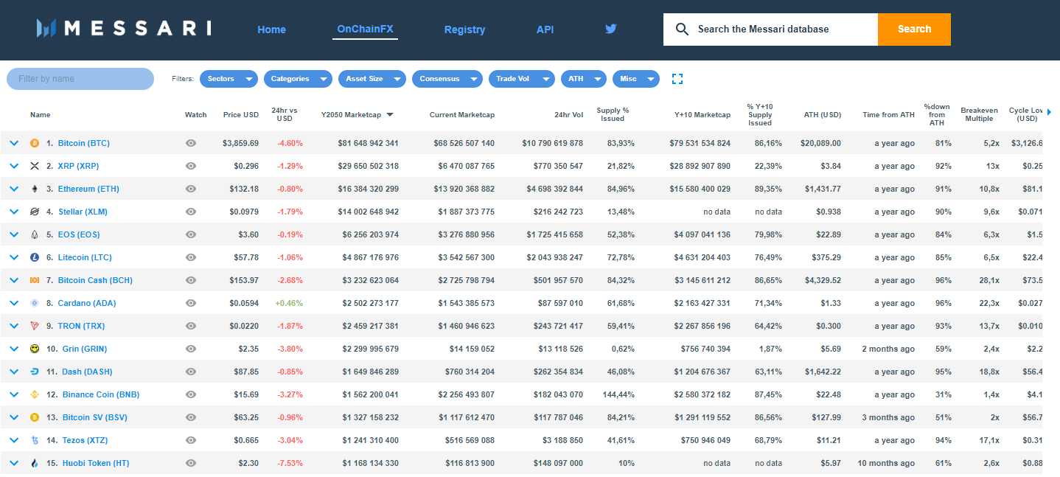Toggle watch for Stellar (XLM)
This screenshot has height=477, width=1060.
click(191, 212)
